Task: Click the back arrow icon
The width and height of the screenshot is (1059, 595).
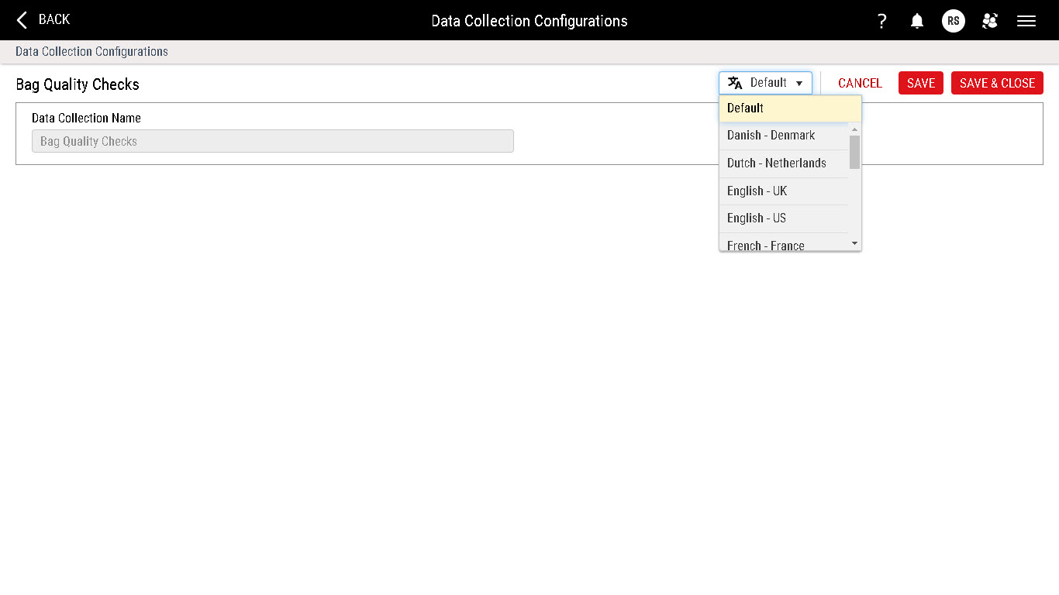Action: (x=22, y=20)
